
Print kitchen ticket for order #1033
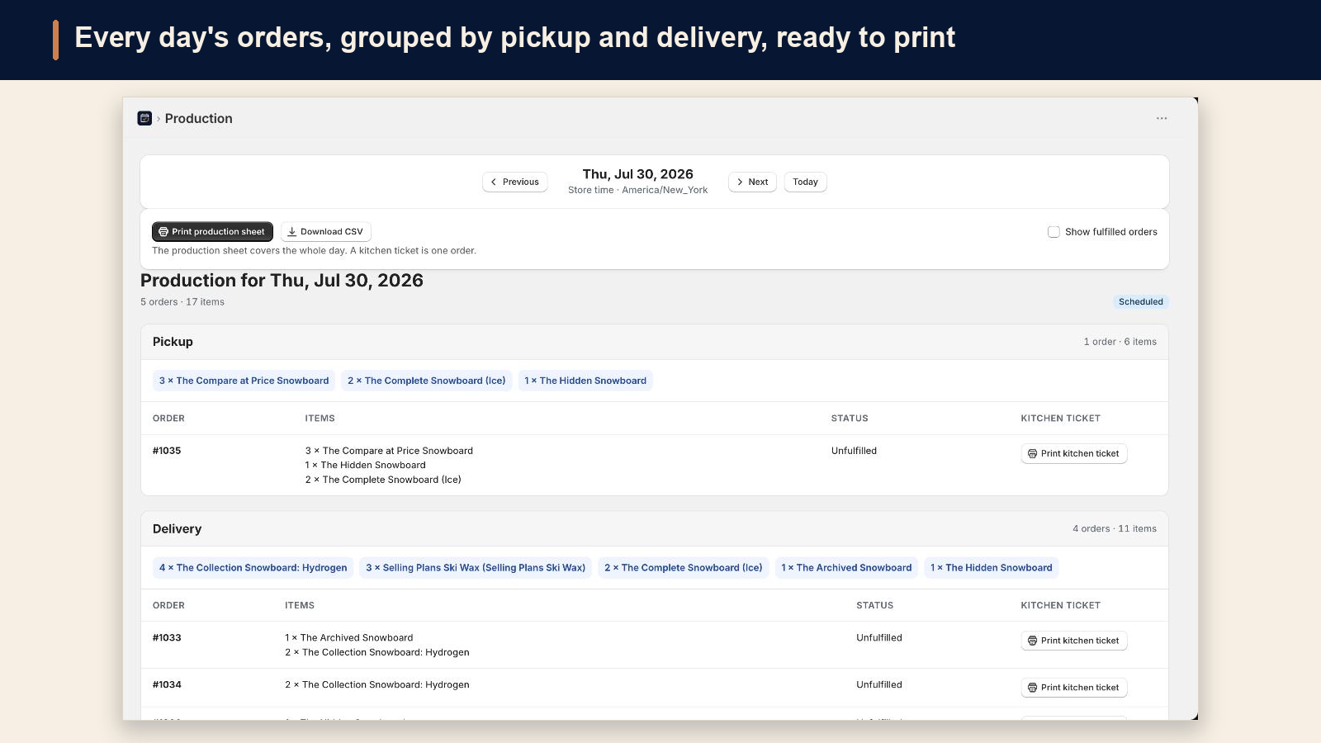(1073, 641)
